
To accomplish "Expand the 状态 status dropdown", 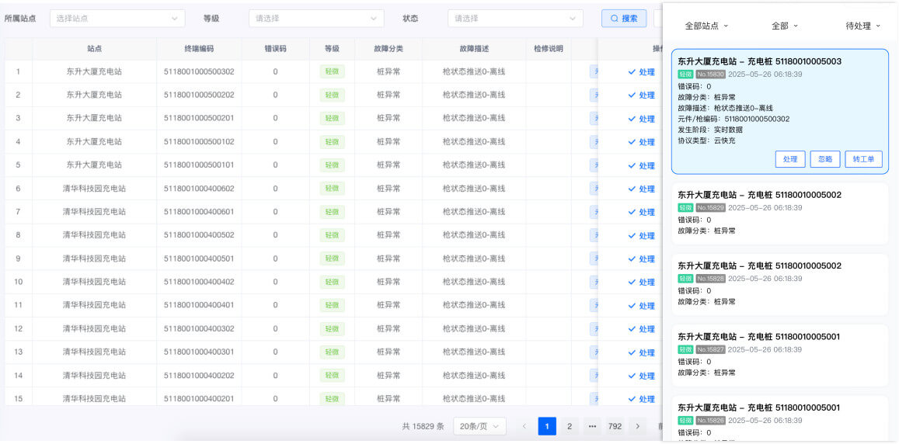I will click(x=515, y=18).
